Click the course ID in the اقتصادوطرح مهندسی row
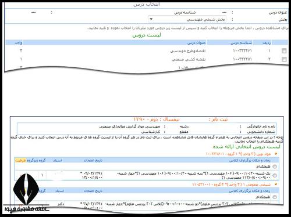This screenshot has height=217, width=291. pos(242,51)
